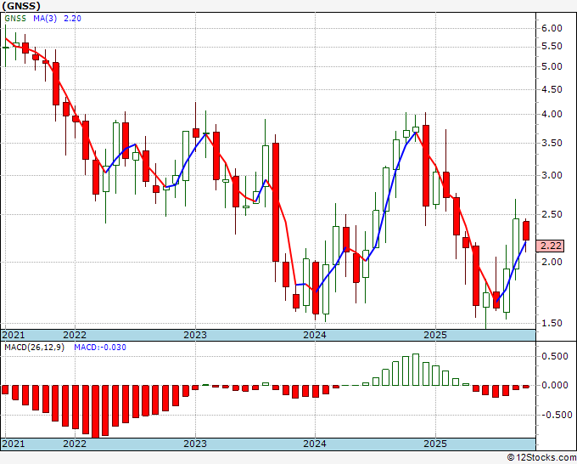Click the (GNSS) chart title
This screenshot has width=577, height=464.
(x=21, y=6)
